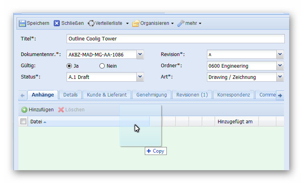Open the Verteilerliste toolbar item

[107, 23]
